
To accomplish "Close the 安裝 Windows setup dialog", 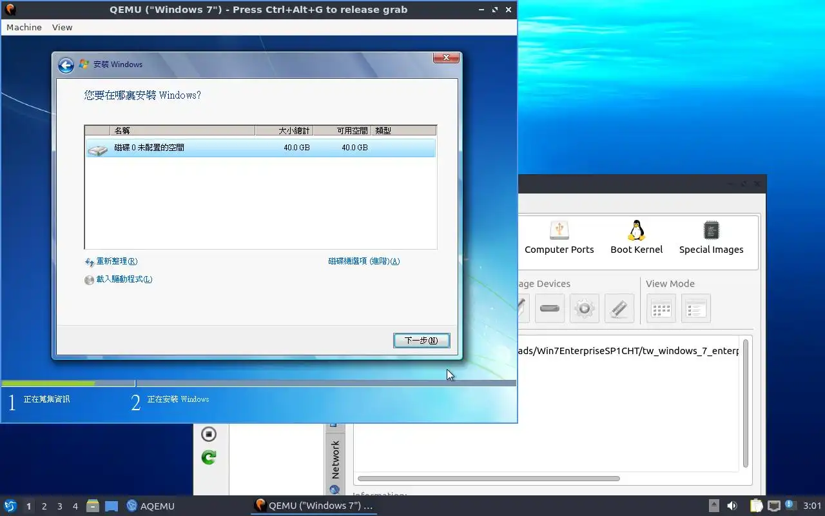I will [x=446, y=58].
